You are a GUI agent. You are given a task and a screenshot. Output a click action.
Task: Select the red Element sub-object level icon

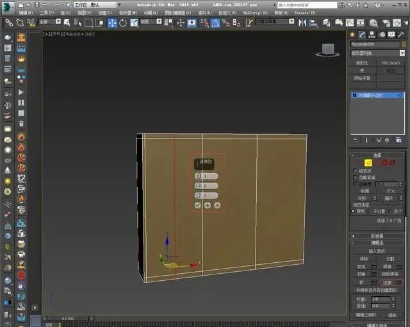click(x=392, y=163)
